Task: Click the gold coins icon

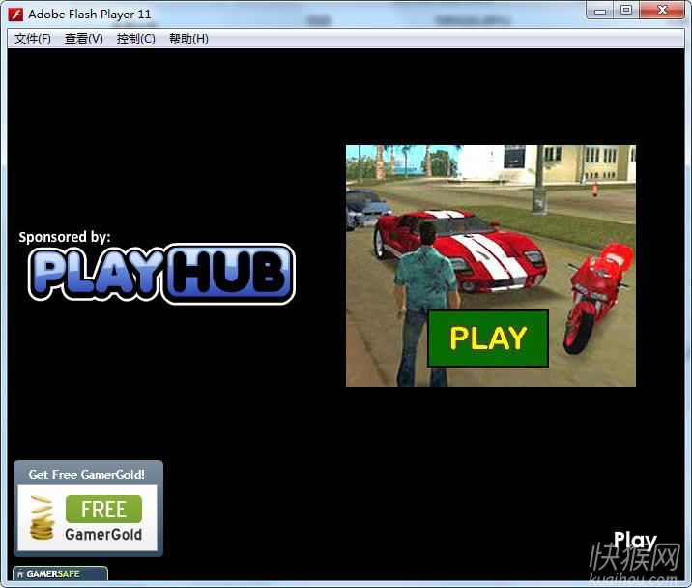Action: click(x=41, y=518)
